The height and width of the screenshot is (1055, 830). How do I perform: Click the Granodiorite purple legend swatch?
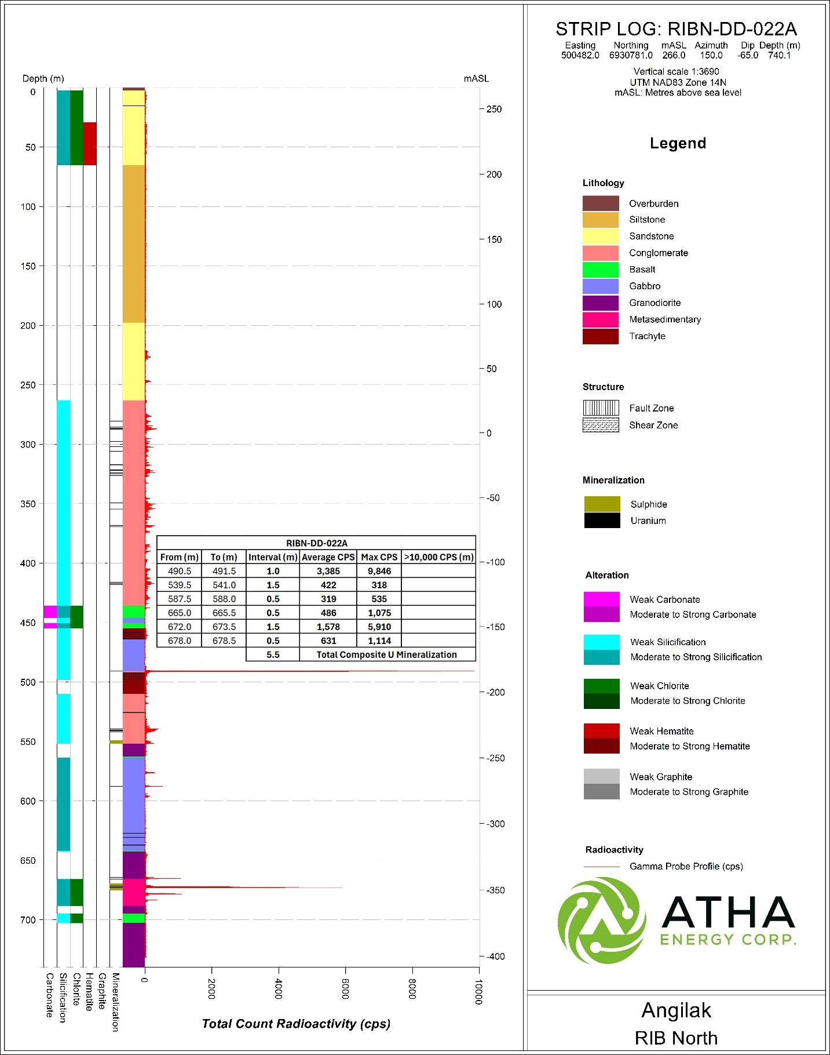[601, 303]
